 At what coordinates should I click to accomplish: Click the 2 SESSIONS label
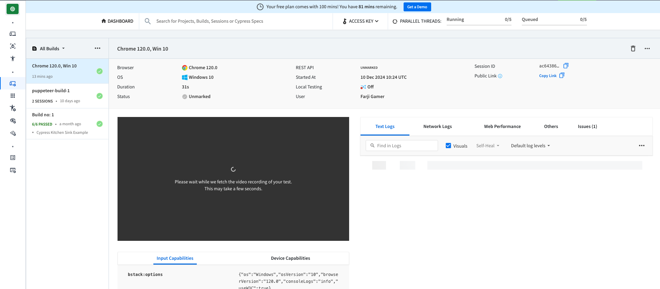(x=42, y=101)
